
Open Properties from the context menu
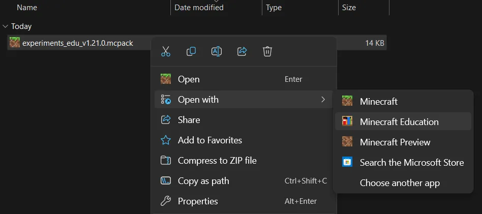coord(244,201)
